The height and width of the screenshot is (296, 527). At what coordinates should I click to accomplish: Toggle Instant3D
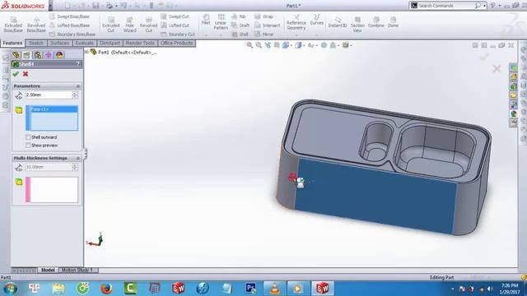click(337, 22)
